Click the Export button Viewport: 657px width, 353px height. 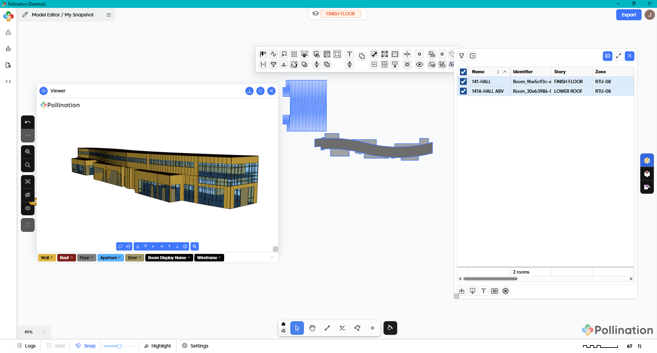(x=628, y=15)
